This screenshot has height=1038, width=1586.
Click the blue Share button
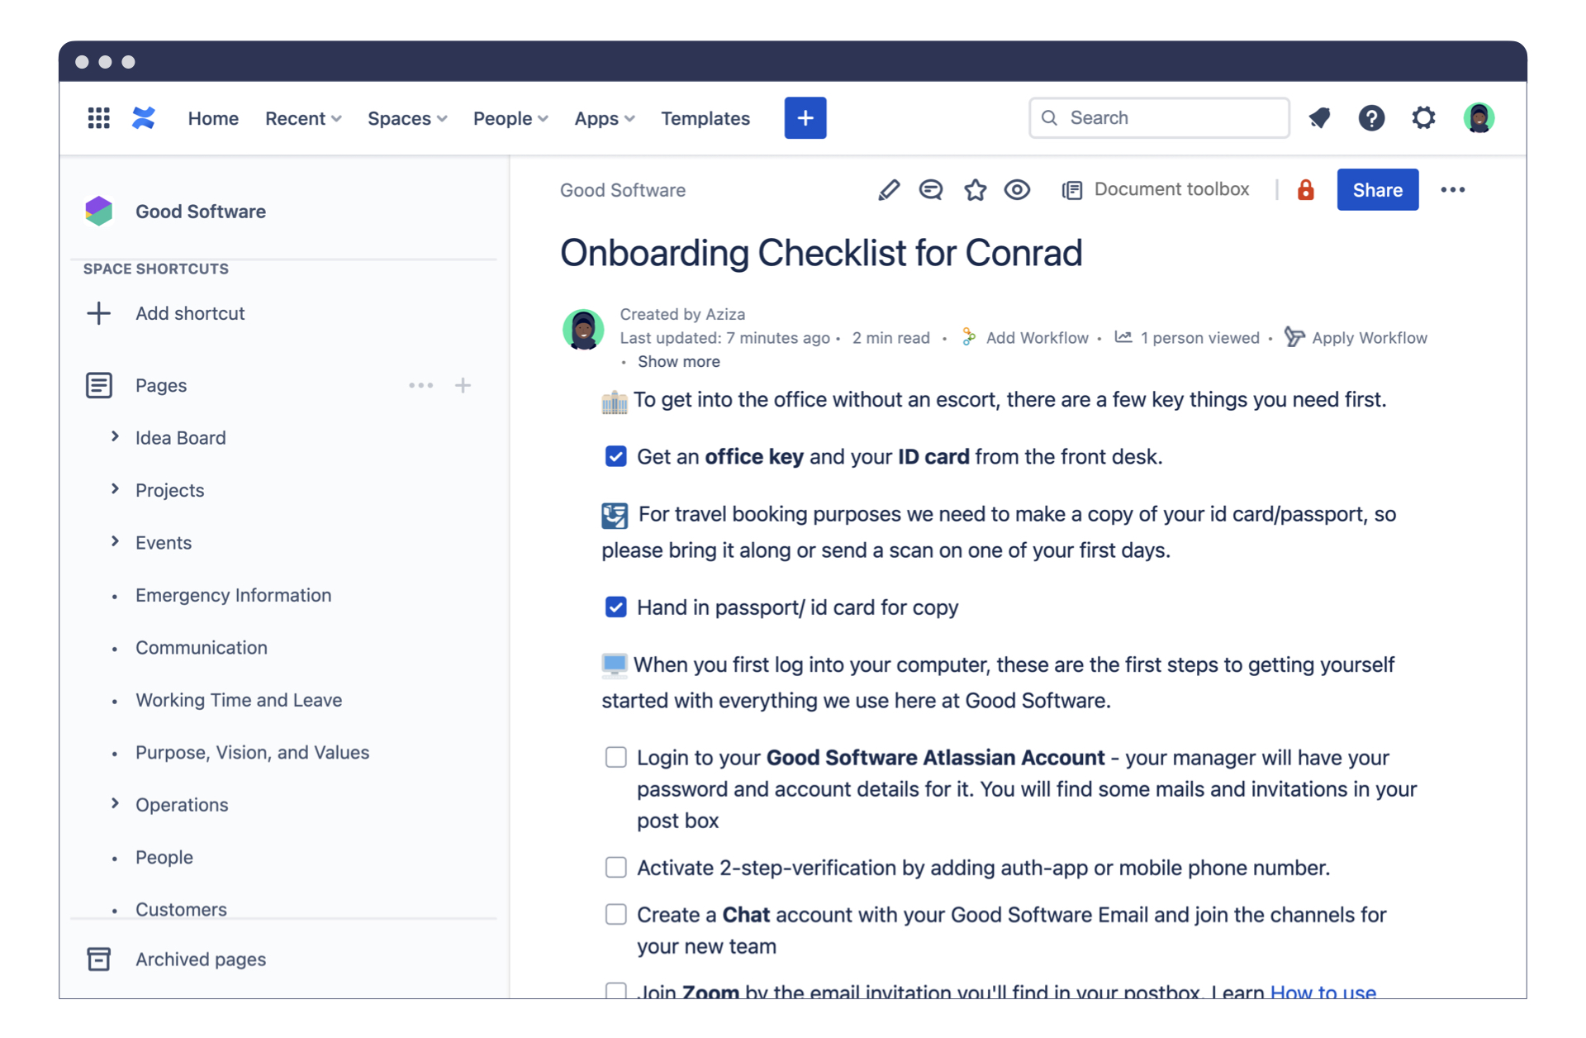1377,190
